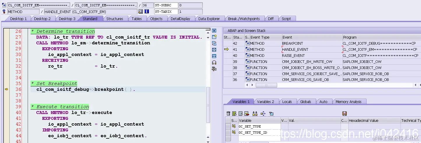The image size is (421, 143).
Task: Click code line number 36 in the editor margin
Action: point(18,89)
